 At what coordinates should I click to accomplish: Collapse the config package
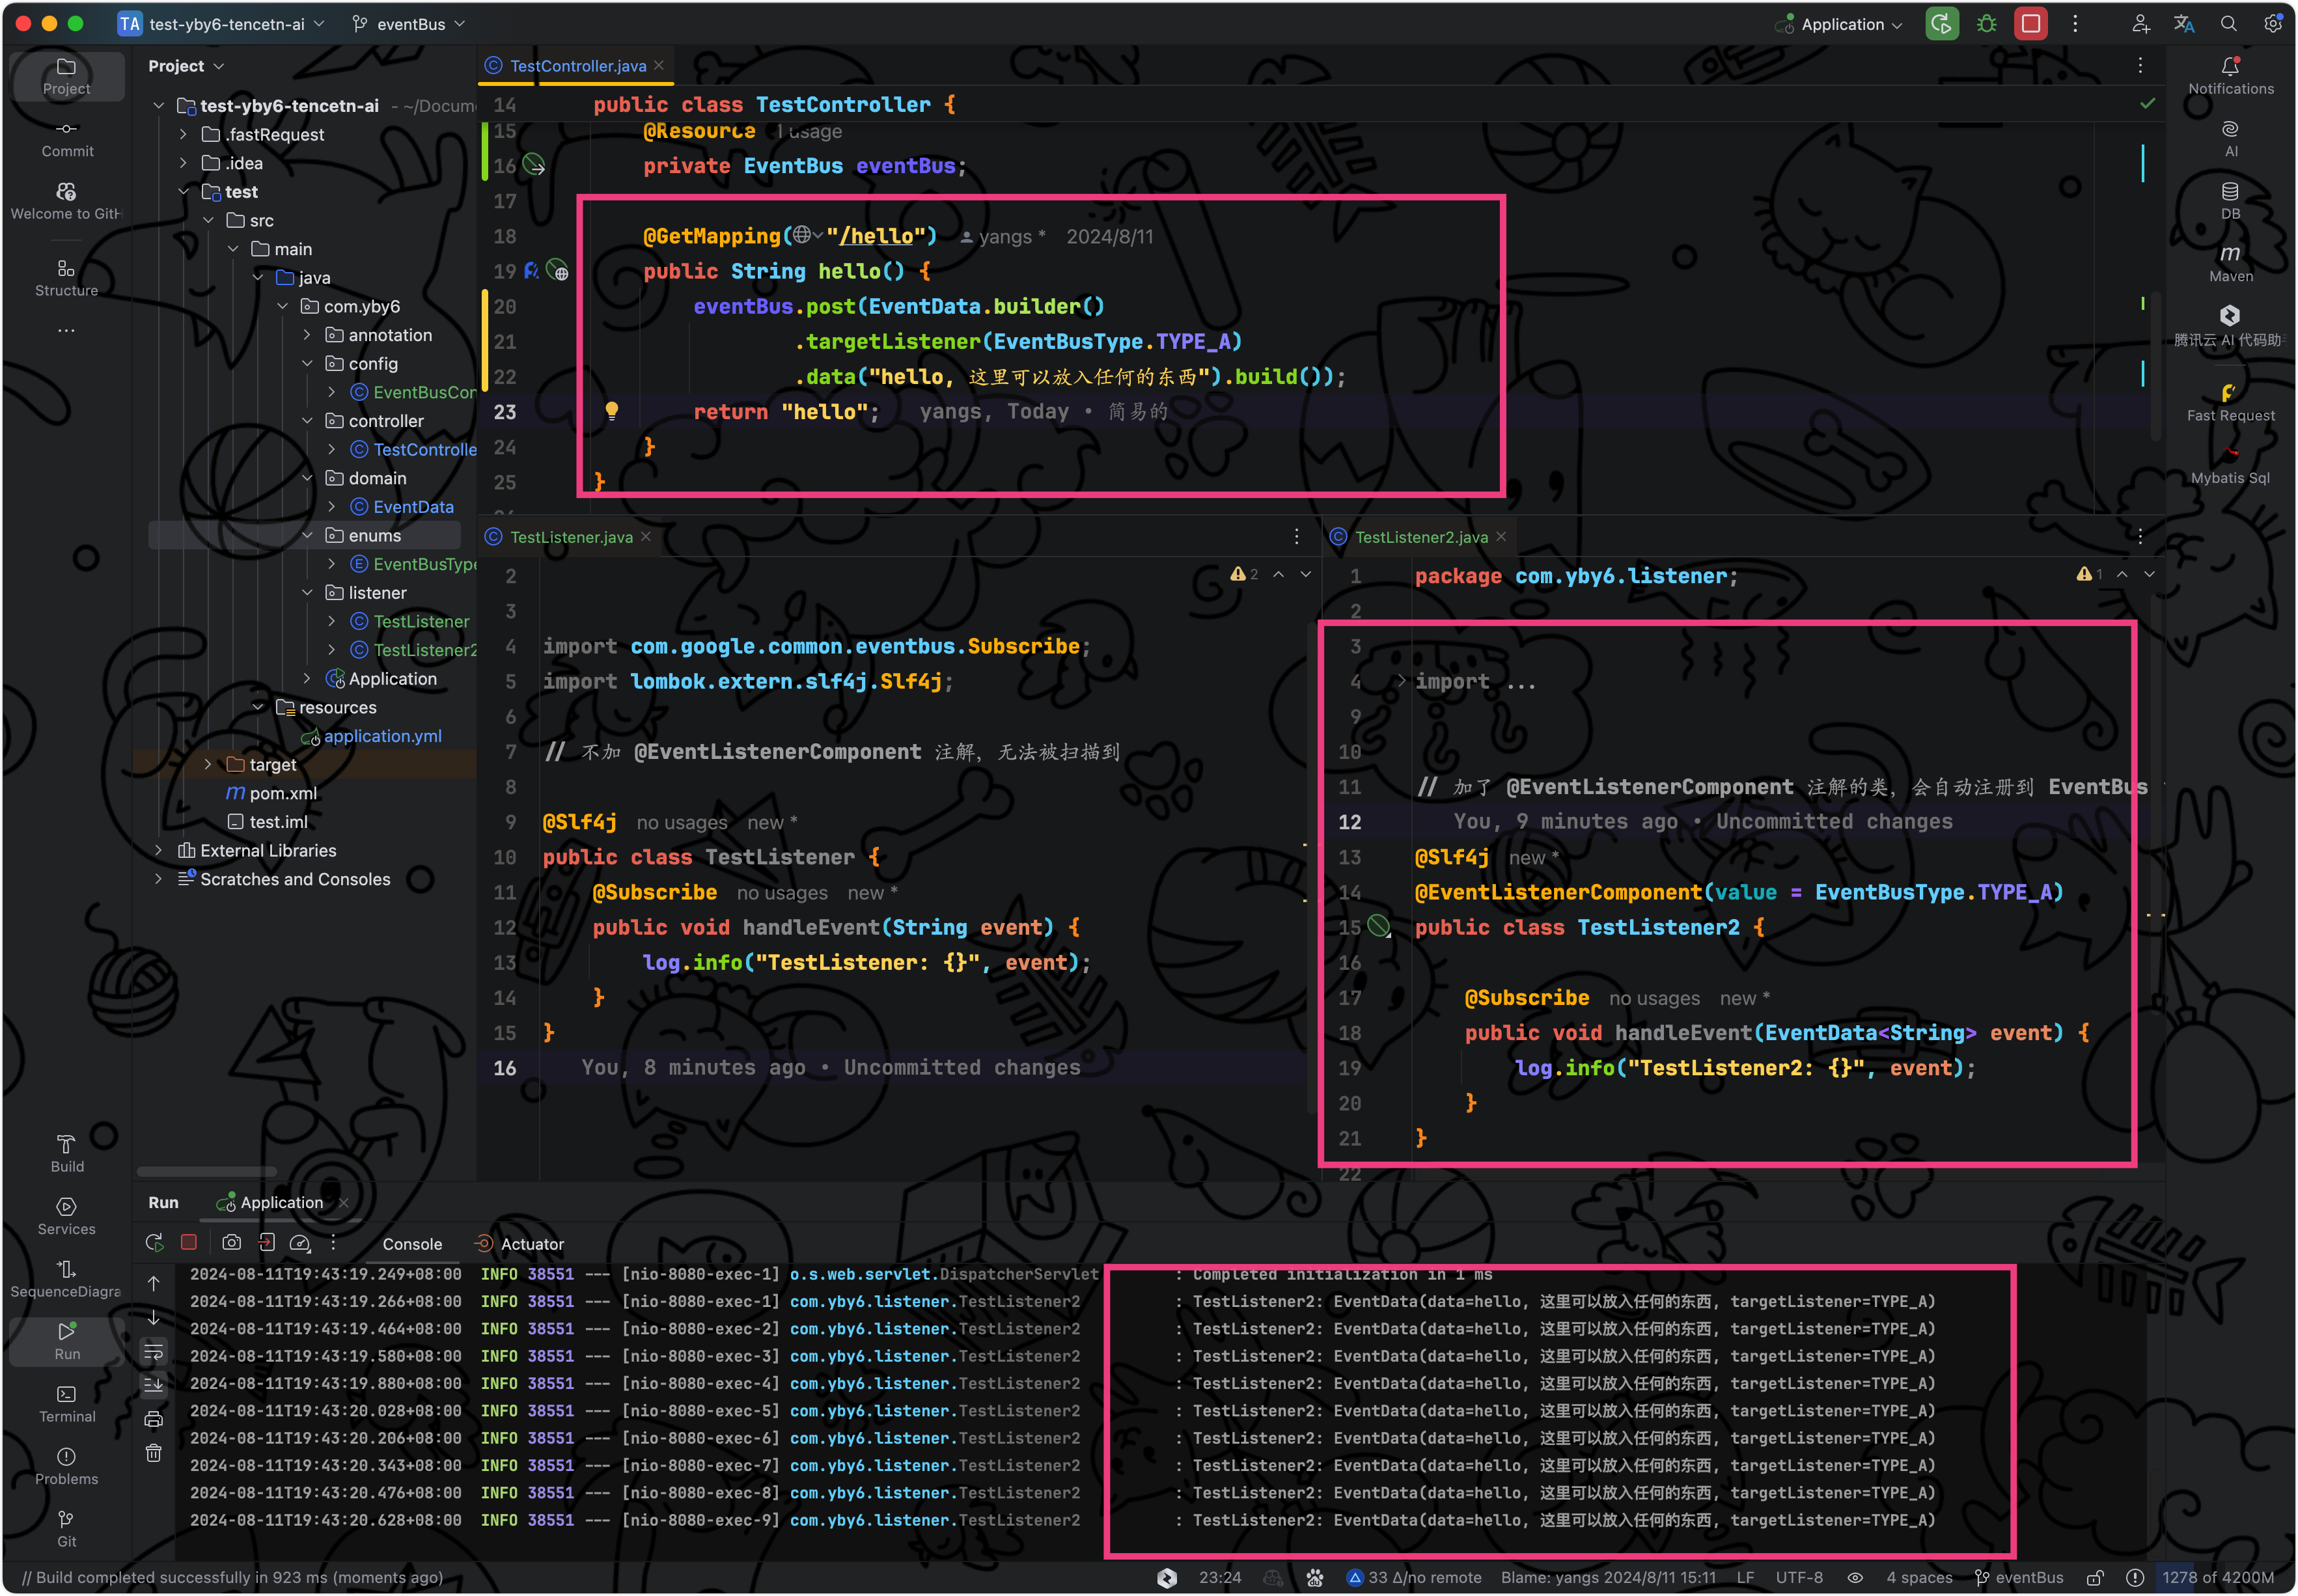[307, 363]
